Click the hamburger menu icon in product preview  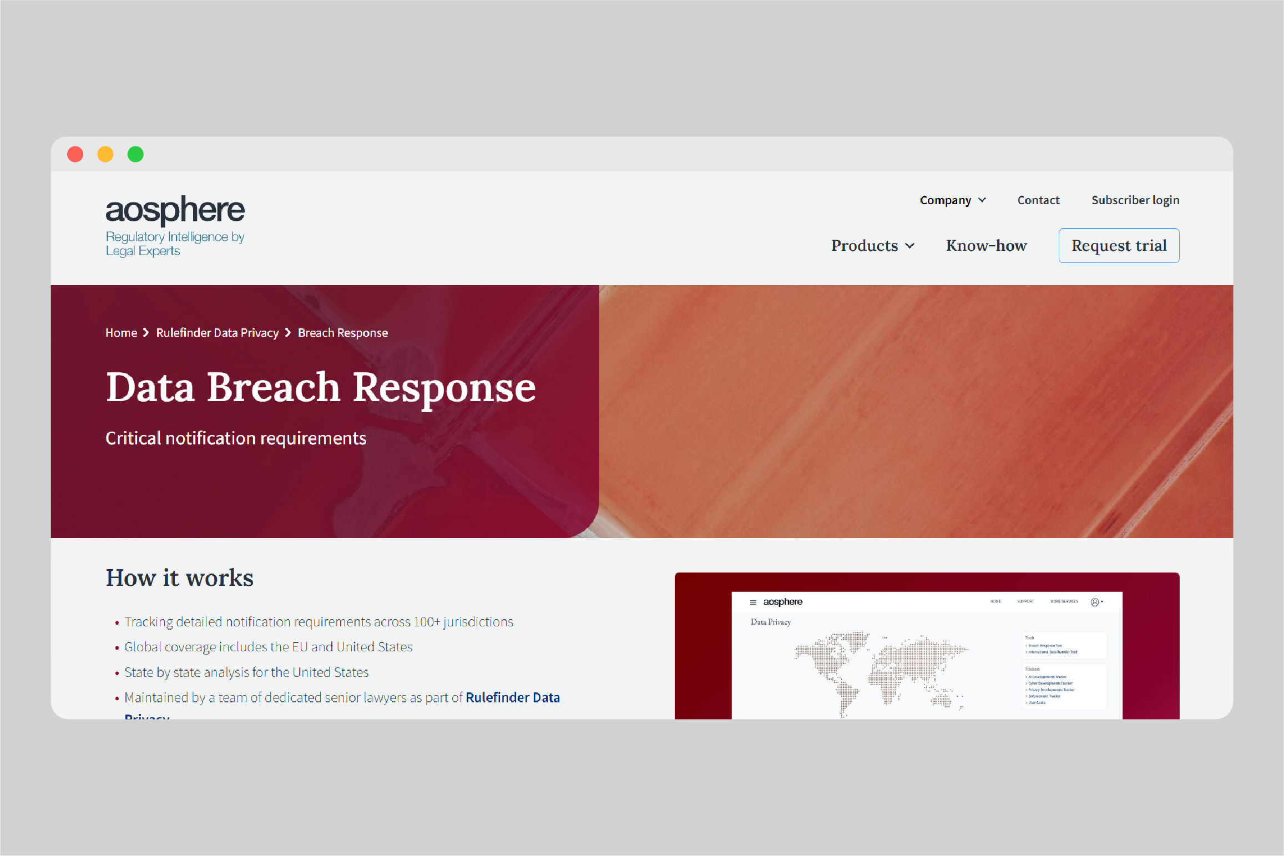(x=753, y=602)
